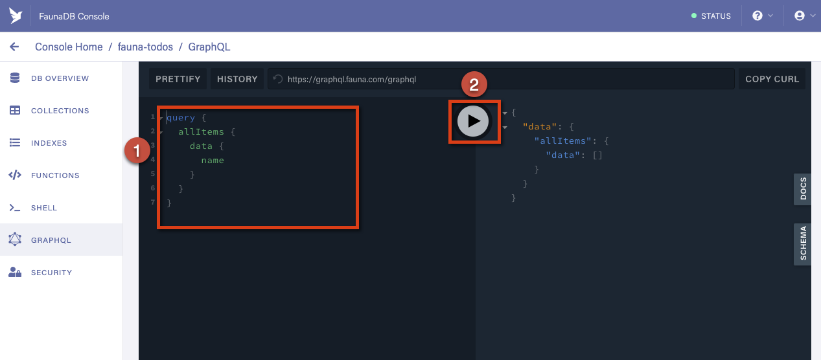Click the GraphQL logo icon in sidebar
This screenshot has height=360, width=821.
pos(15,240)
